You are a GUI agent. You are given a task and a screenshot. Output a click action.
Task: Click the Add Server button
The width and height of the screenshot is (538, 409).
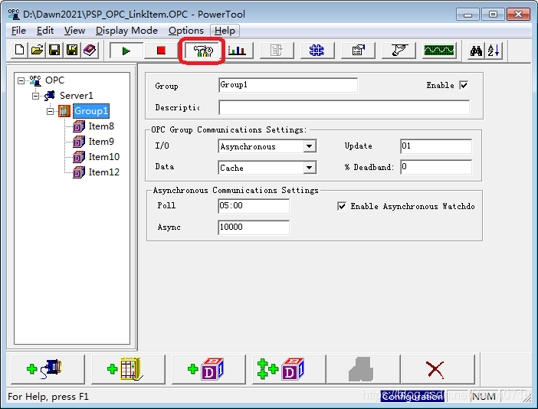pyautogui.click(x=48, y=369)
